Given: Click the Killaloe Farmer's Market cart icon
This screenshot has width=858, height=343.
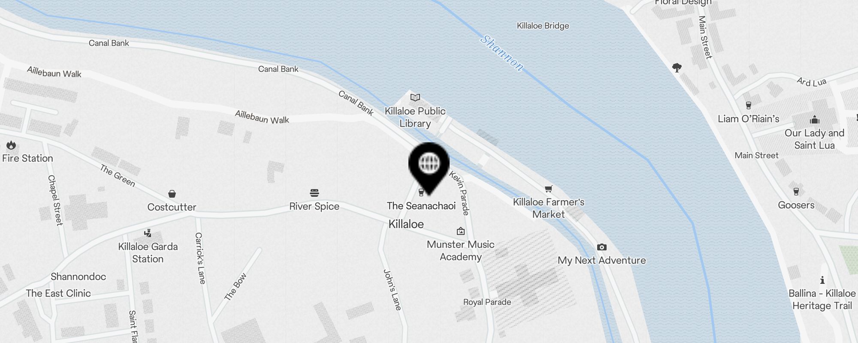Looking at the screenshot, I should (548, 189).
